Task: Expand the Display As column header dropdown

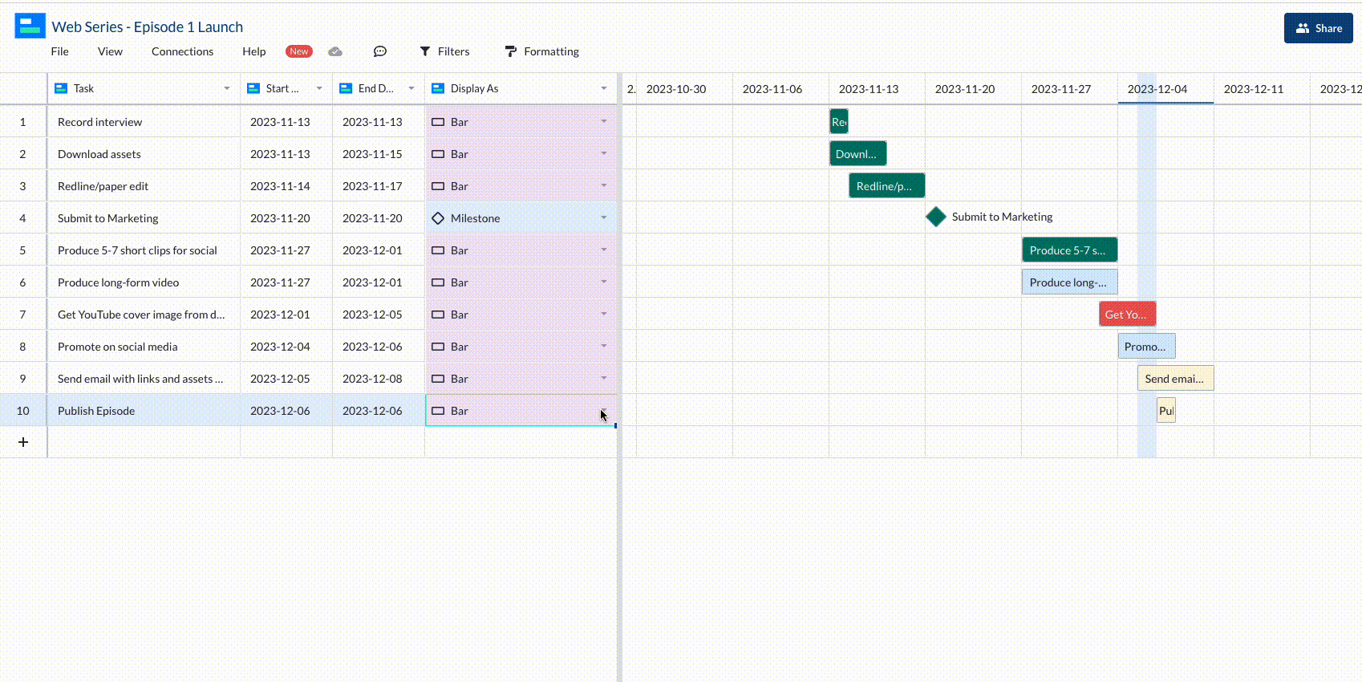Action: pos(604,88)
